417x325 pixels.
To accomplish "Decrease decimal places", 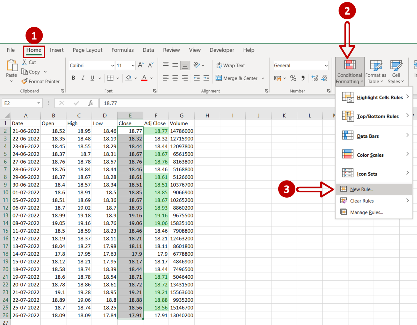I will pyautogui.click(x=324, y=78).
